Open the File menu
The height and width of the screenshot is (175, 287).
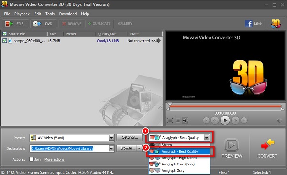click(x=7, y=14)
